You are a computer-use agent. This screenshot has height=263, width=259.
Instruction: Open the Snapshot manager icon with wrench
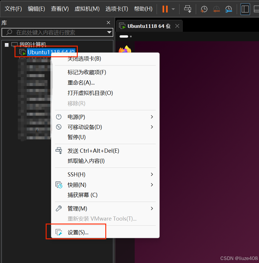(229, 9)
